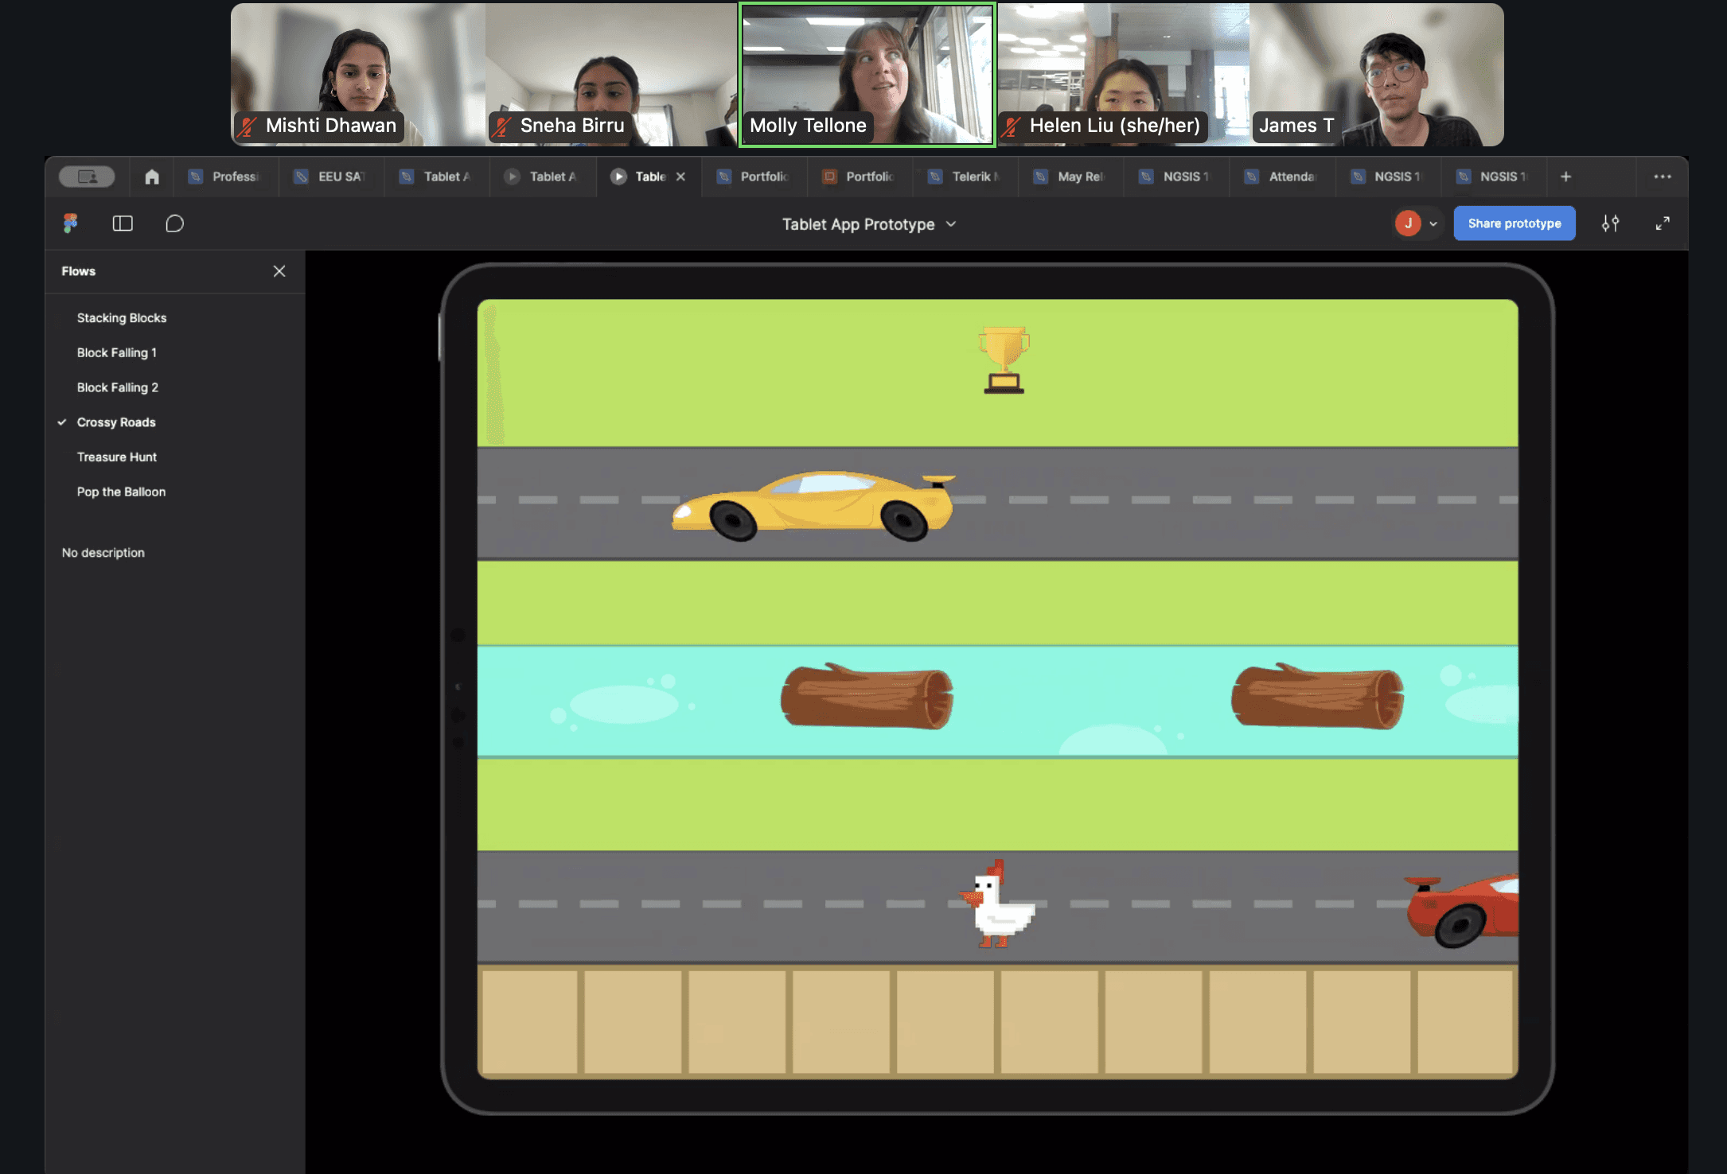Open the comments bubble icon
The width and height of the screenshot is (1727, 1174).
(x=174, y=224)
